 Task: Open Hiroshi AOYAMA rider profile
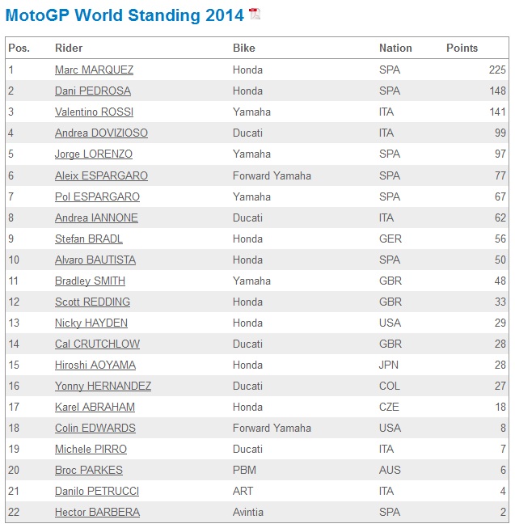(95, 365)
